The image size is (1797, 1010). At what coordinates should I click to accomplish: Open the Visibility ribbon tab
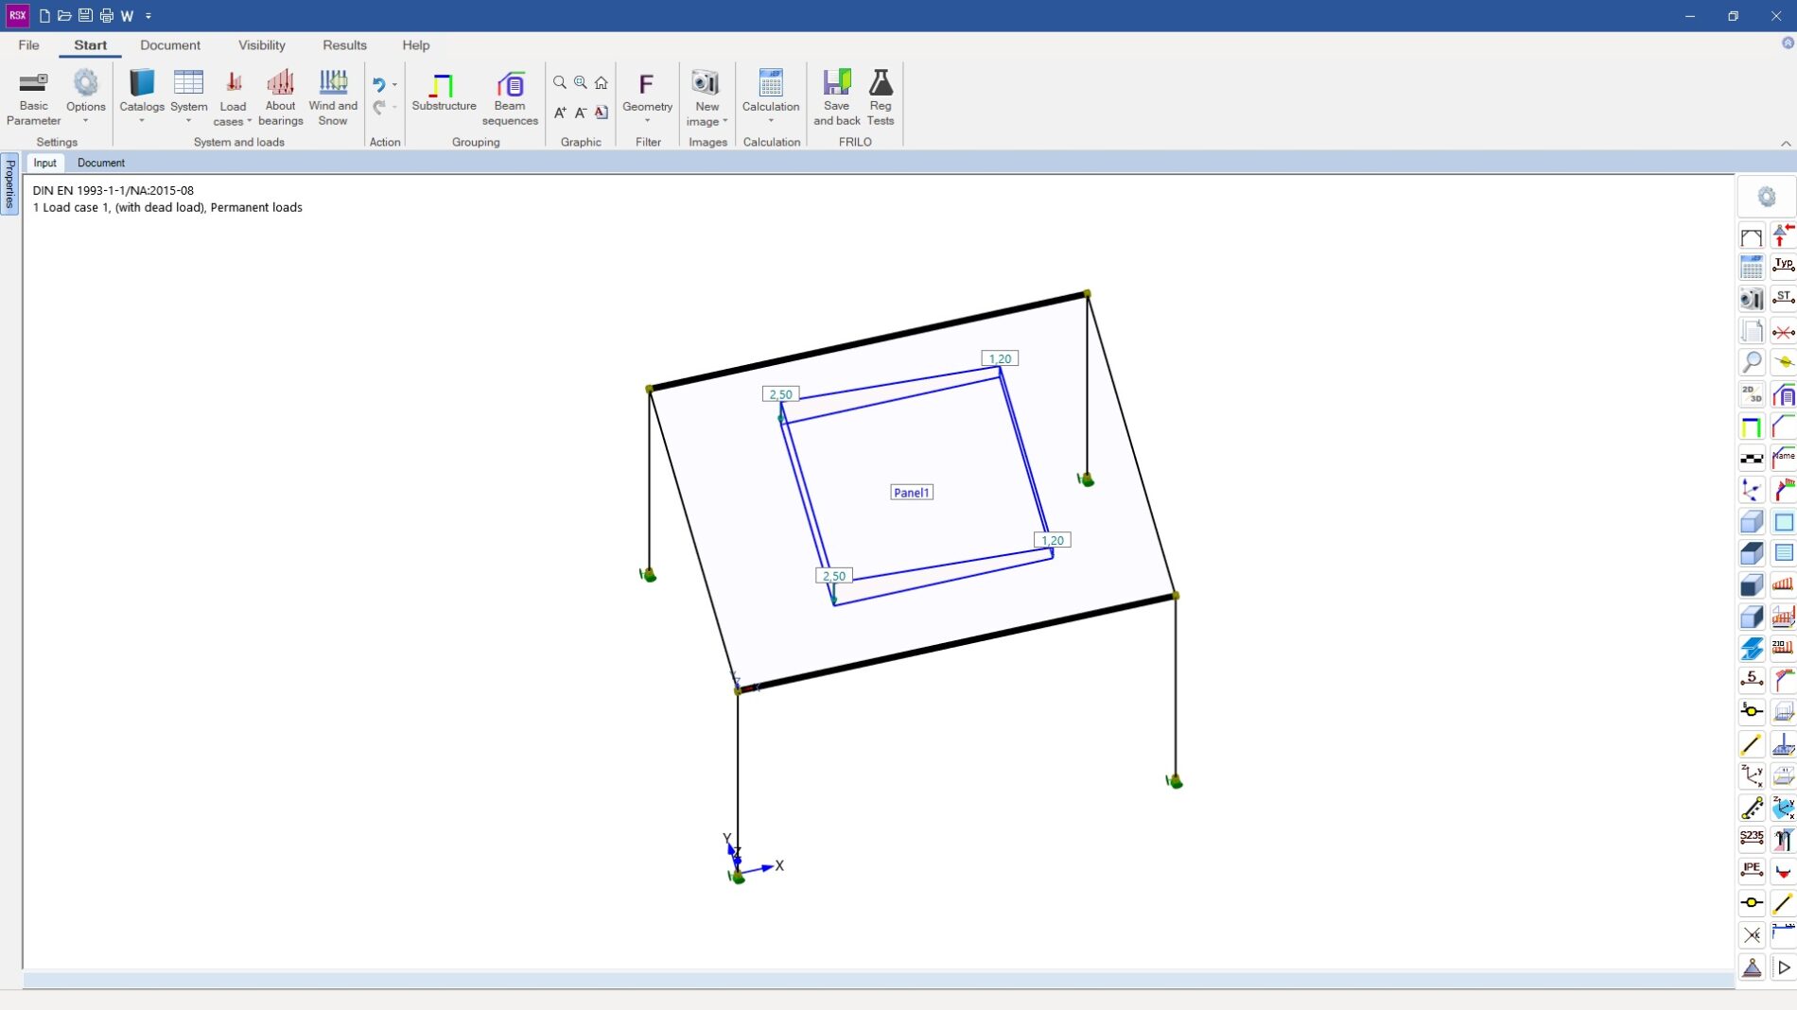(262, 45)
